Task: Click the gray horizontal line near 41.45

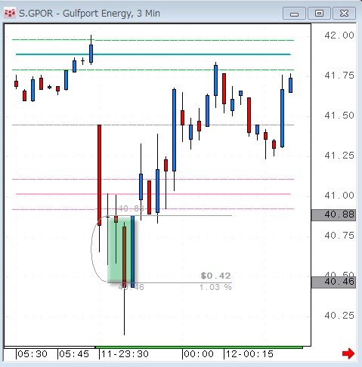Action: pos(153,125)
